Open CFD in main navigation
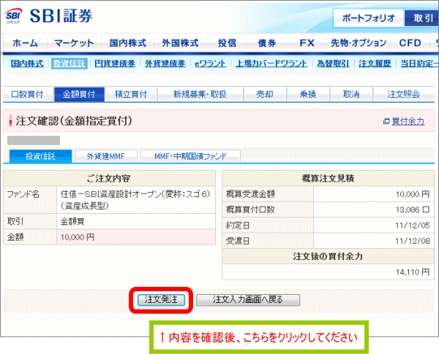 (x=410, y=43)
